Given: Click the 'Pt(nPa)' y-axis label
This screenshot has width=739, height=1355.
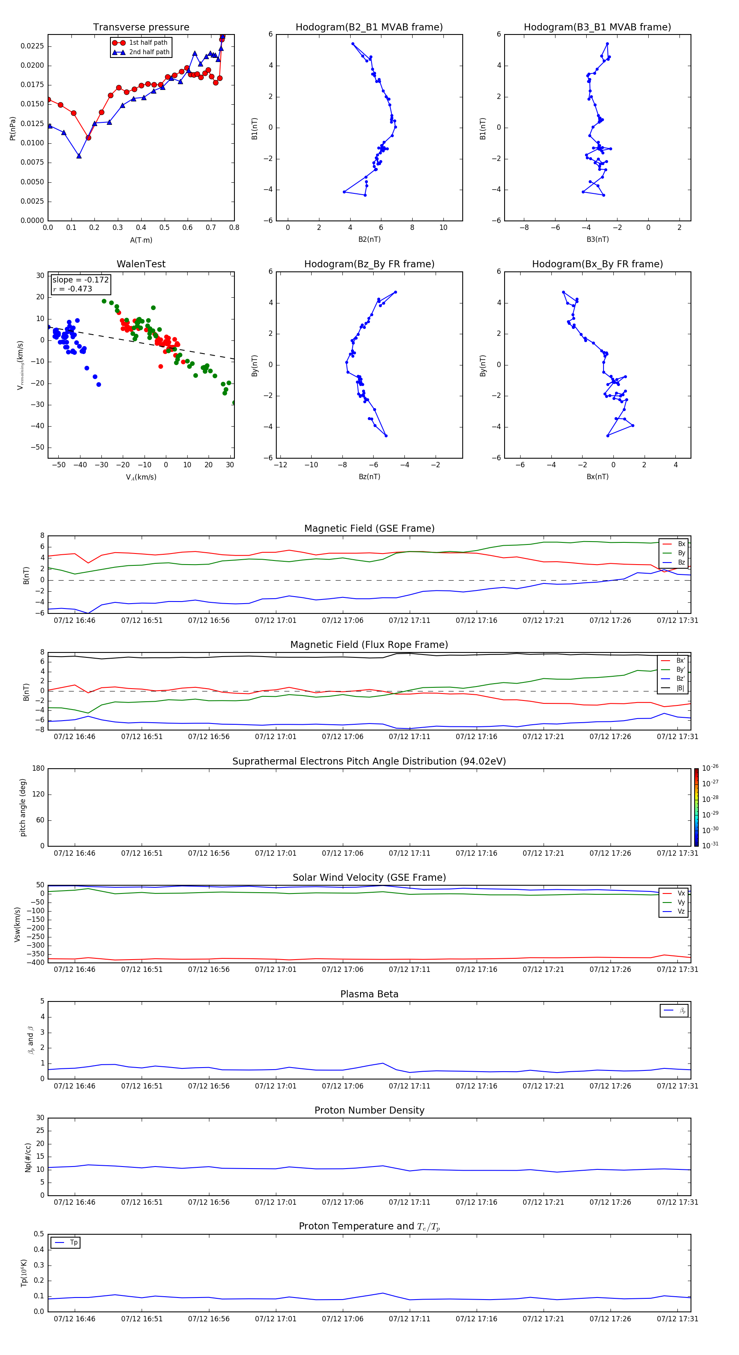Looking at the screenshot, I should [13, 128].
